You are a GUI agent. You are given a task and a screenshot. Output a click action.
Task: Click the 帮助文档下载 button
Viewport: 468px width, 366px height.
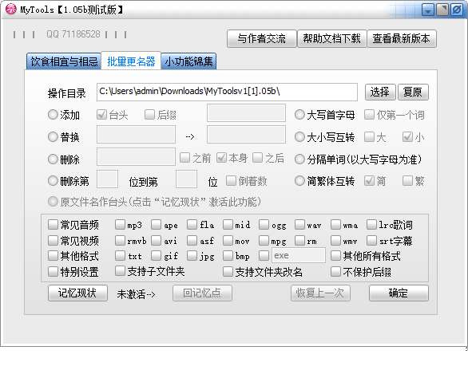coord(331,39)
